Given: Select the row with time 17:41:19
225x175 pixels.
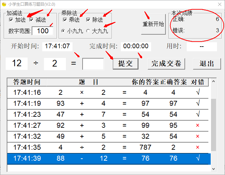Looking at the screenshot, I should click(x=108, y=103).
